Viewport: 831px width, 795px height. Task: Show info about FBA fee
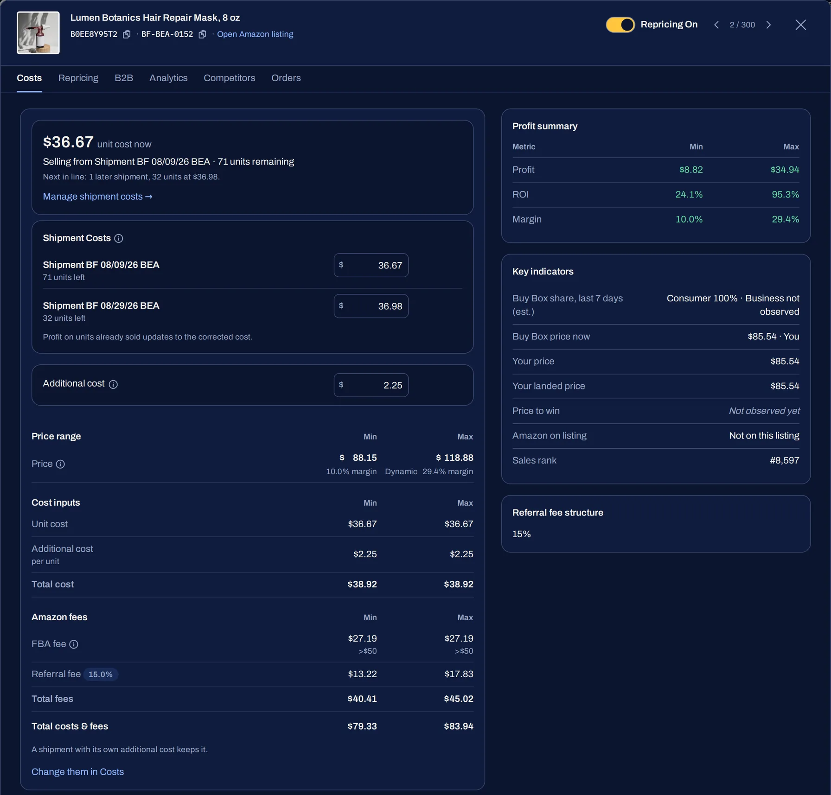74,644
